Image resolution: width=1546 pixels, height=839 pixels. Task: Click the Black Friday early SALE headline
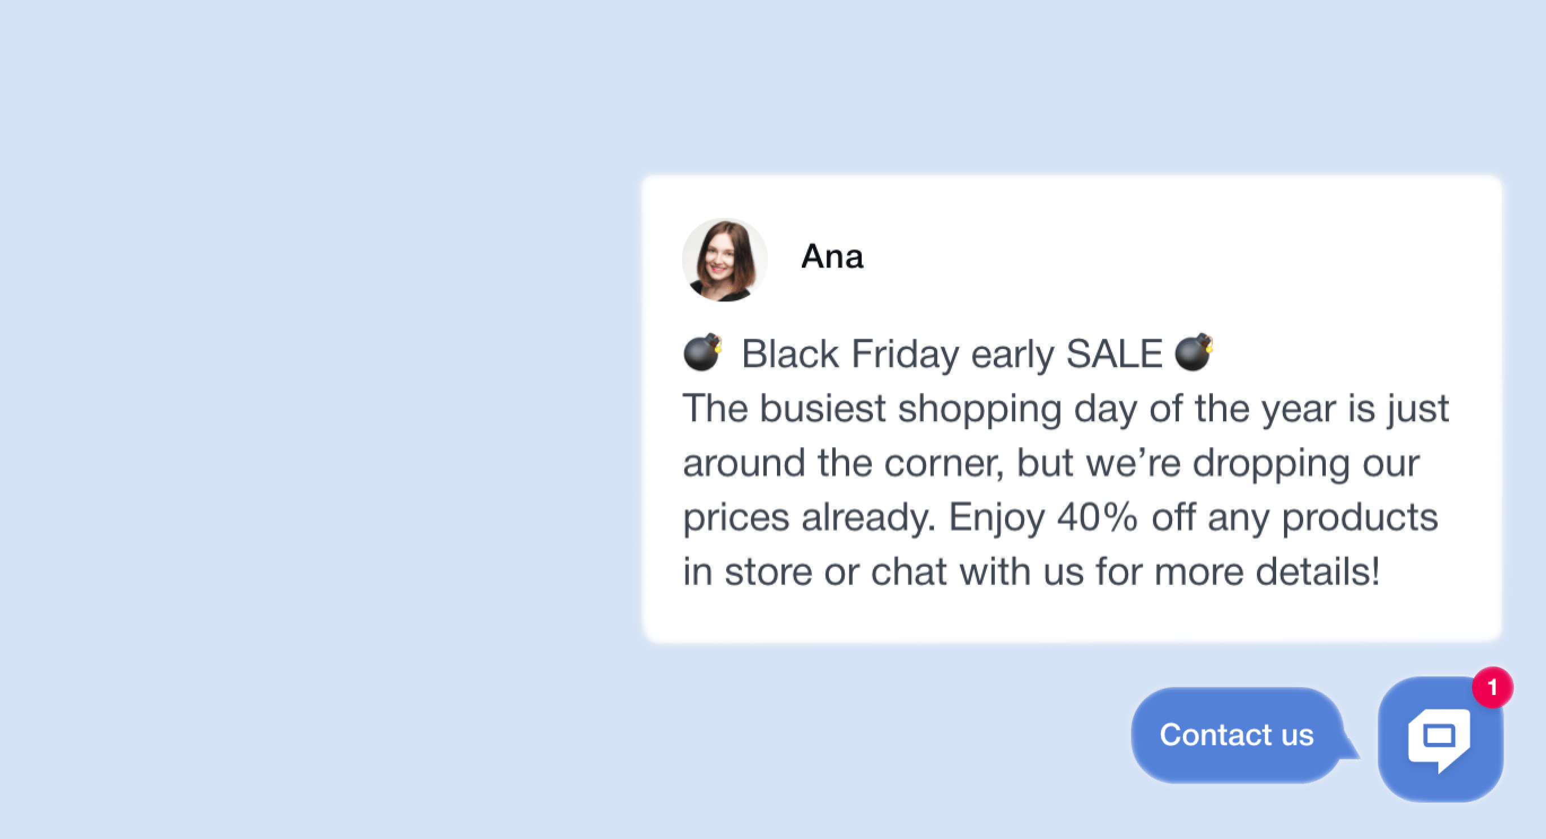click(x=952, y=353)
